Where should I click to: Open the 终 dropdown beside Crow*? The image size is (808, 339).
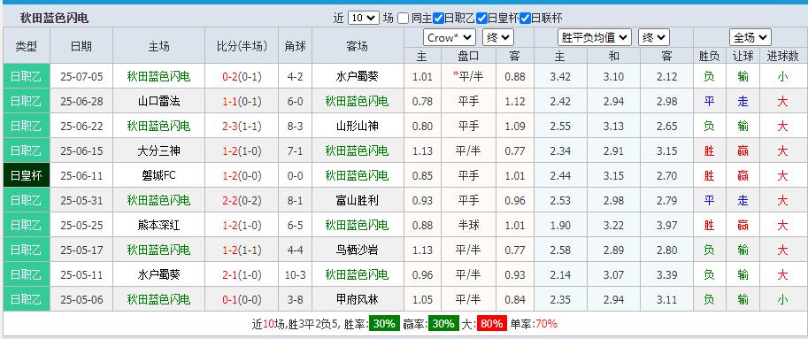497,37
